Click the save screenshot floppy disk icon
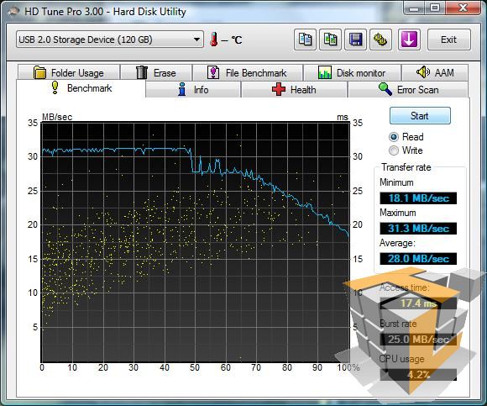This screenshot has width=487, height=406. click(x=355, y=40)
